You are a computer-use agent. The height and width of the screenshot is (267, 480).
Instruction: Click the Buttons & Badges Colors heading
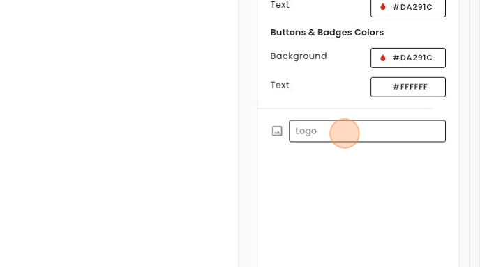[x=327, y=33]
